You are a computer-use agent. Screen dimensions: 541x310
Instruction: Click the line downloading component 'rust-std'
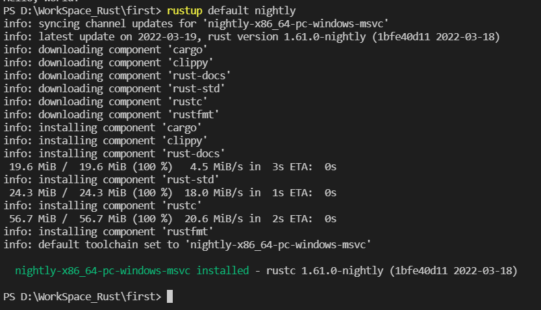114,89
